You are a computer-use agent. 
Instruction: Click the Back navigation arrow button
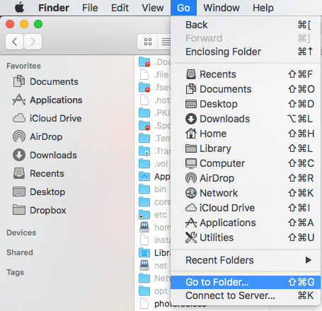tap(14, 42)
